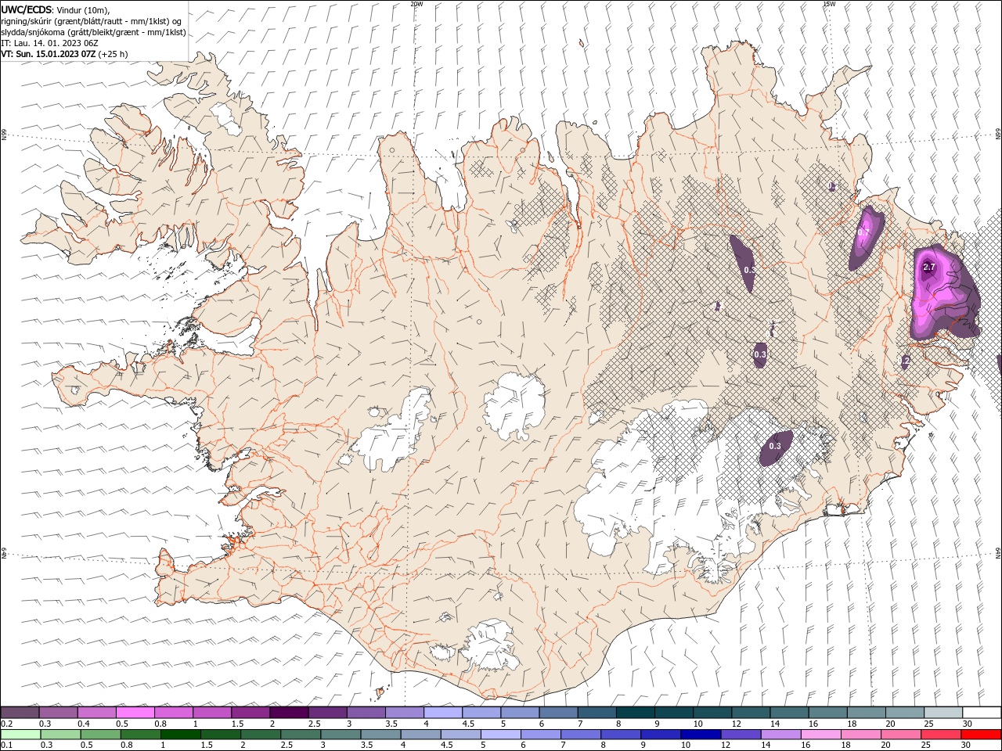This screenshot has width=1002, height=751.
Task: Select snow legend swatch between 18 and 20
Action: pos(866,713)
